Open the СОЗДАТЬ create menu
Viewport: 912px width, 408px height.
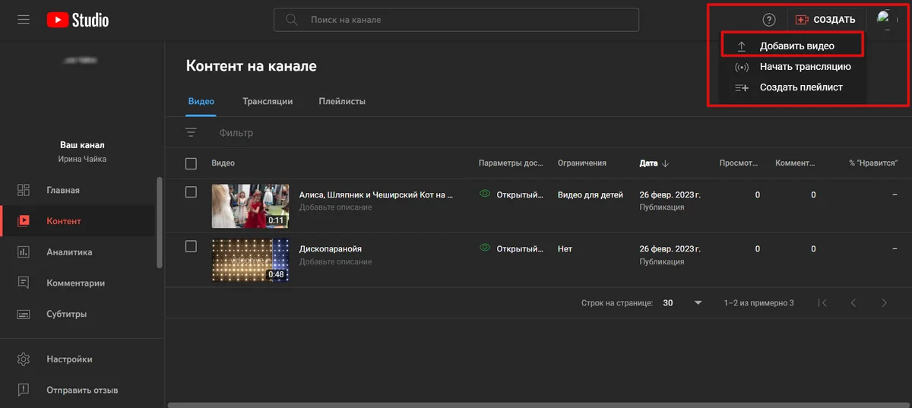click(825, 20)
